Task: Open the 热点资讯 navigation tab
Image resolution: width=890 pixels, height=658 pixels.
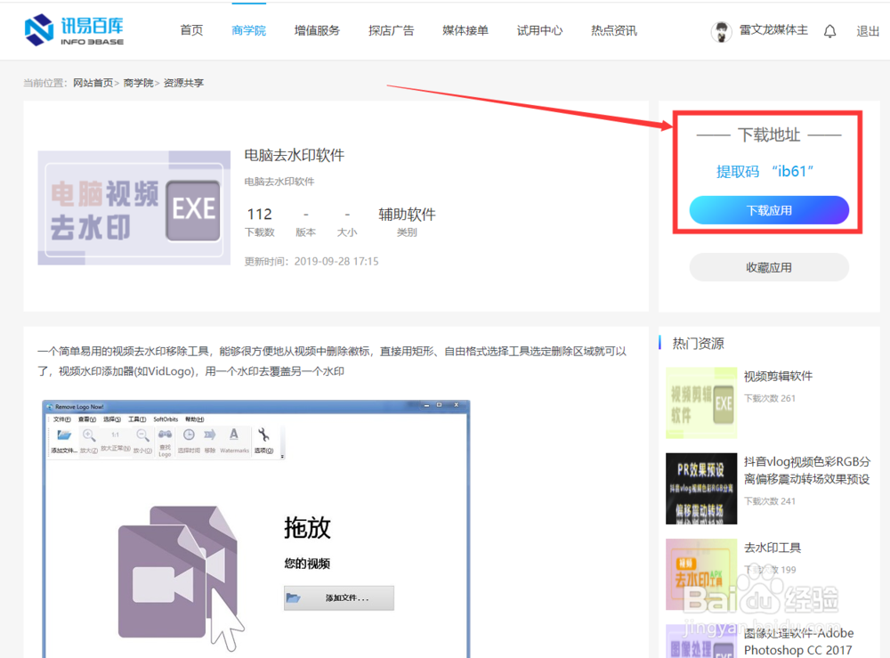Action: click(613, 30)
